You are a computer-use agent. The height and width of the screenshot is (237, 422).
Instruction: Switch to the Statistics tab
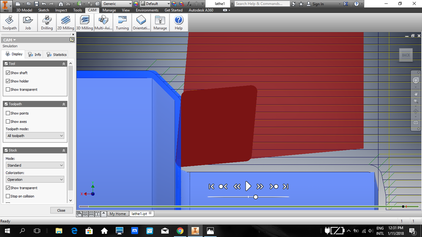(x=57, y=54)
